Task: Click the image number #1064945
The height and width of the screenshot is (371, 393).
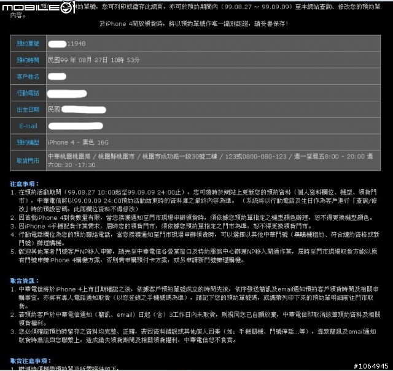Action: [x=371, y=366]
